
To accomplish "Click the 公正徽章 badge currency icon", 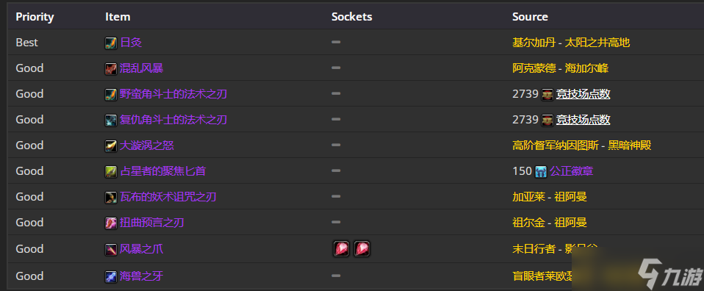I will (541, 171).
